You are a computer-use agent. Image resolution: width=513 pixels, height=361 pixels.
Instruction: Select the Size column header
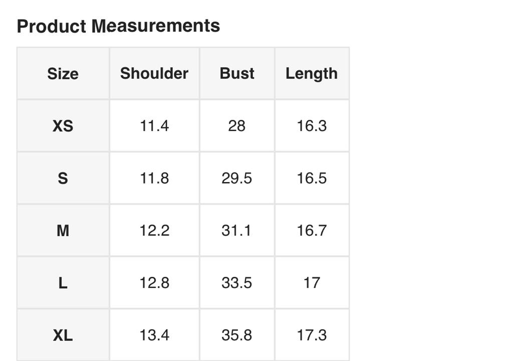click(x=63, y=74)
